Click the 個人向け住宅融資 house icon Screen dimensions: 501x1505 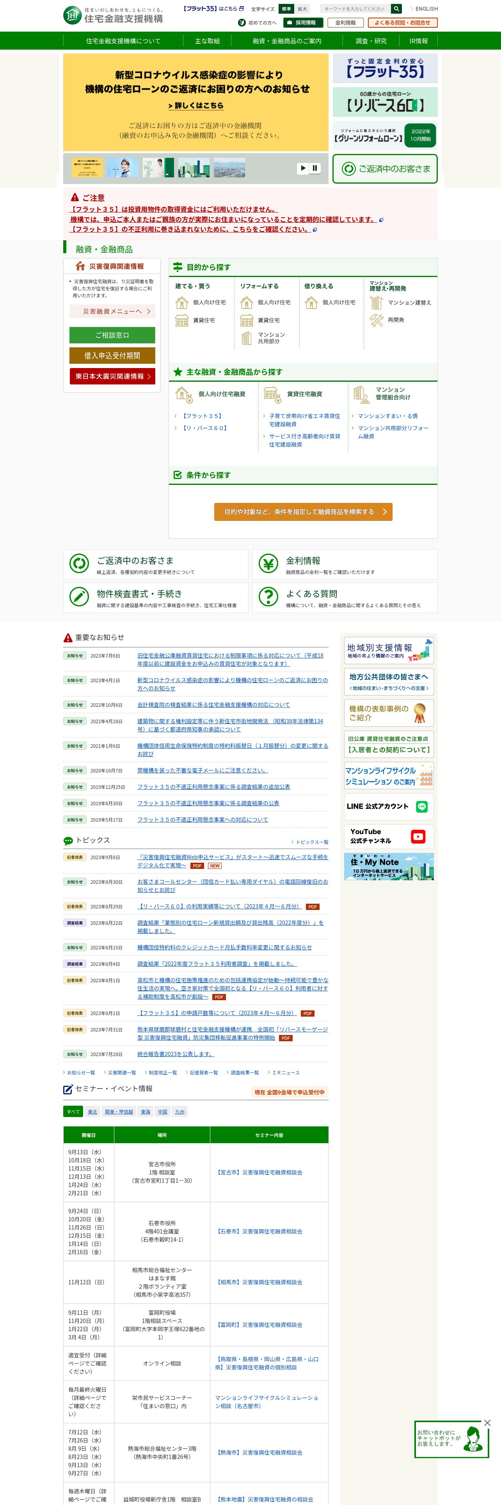(184, 394)
